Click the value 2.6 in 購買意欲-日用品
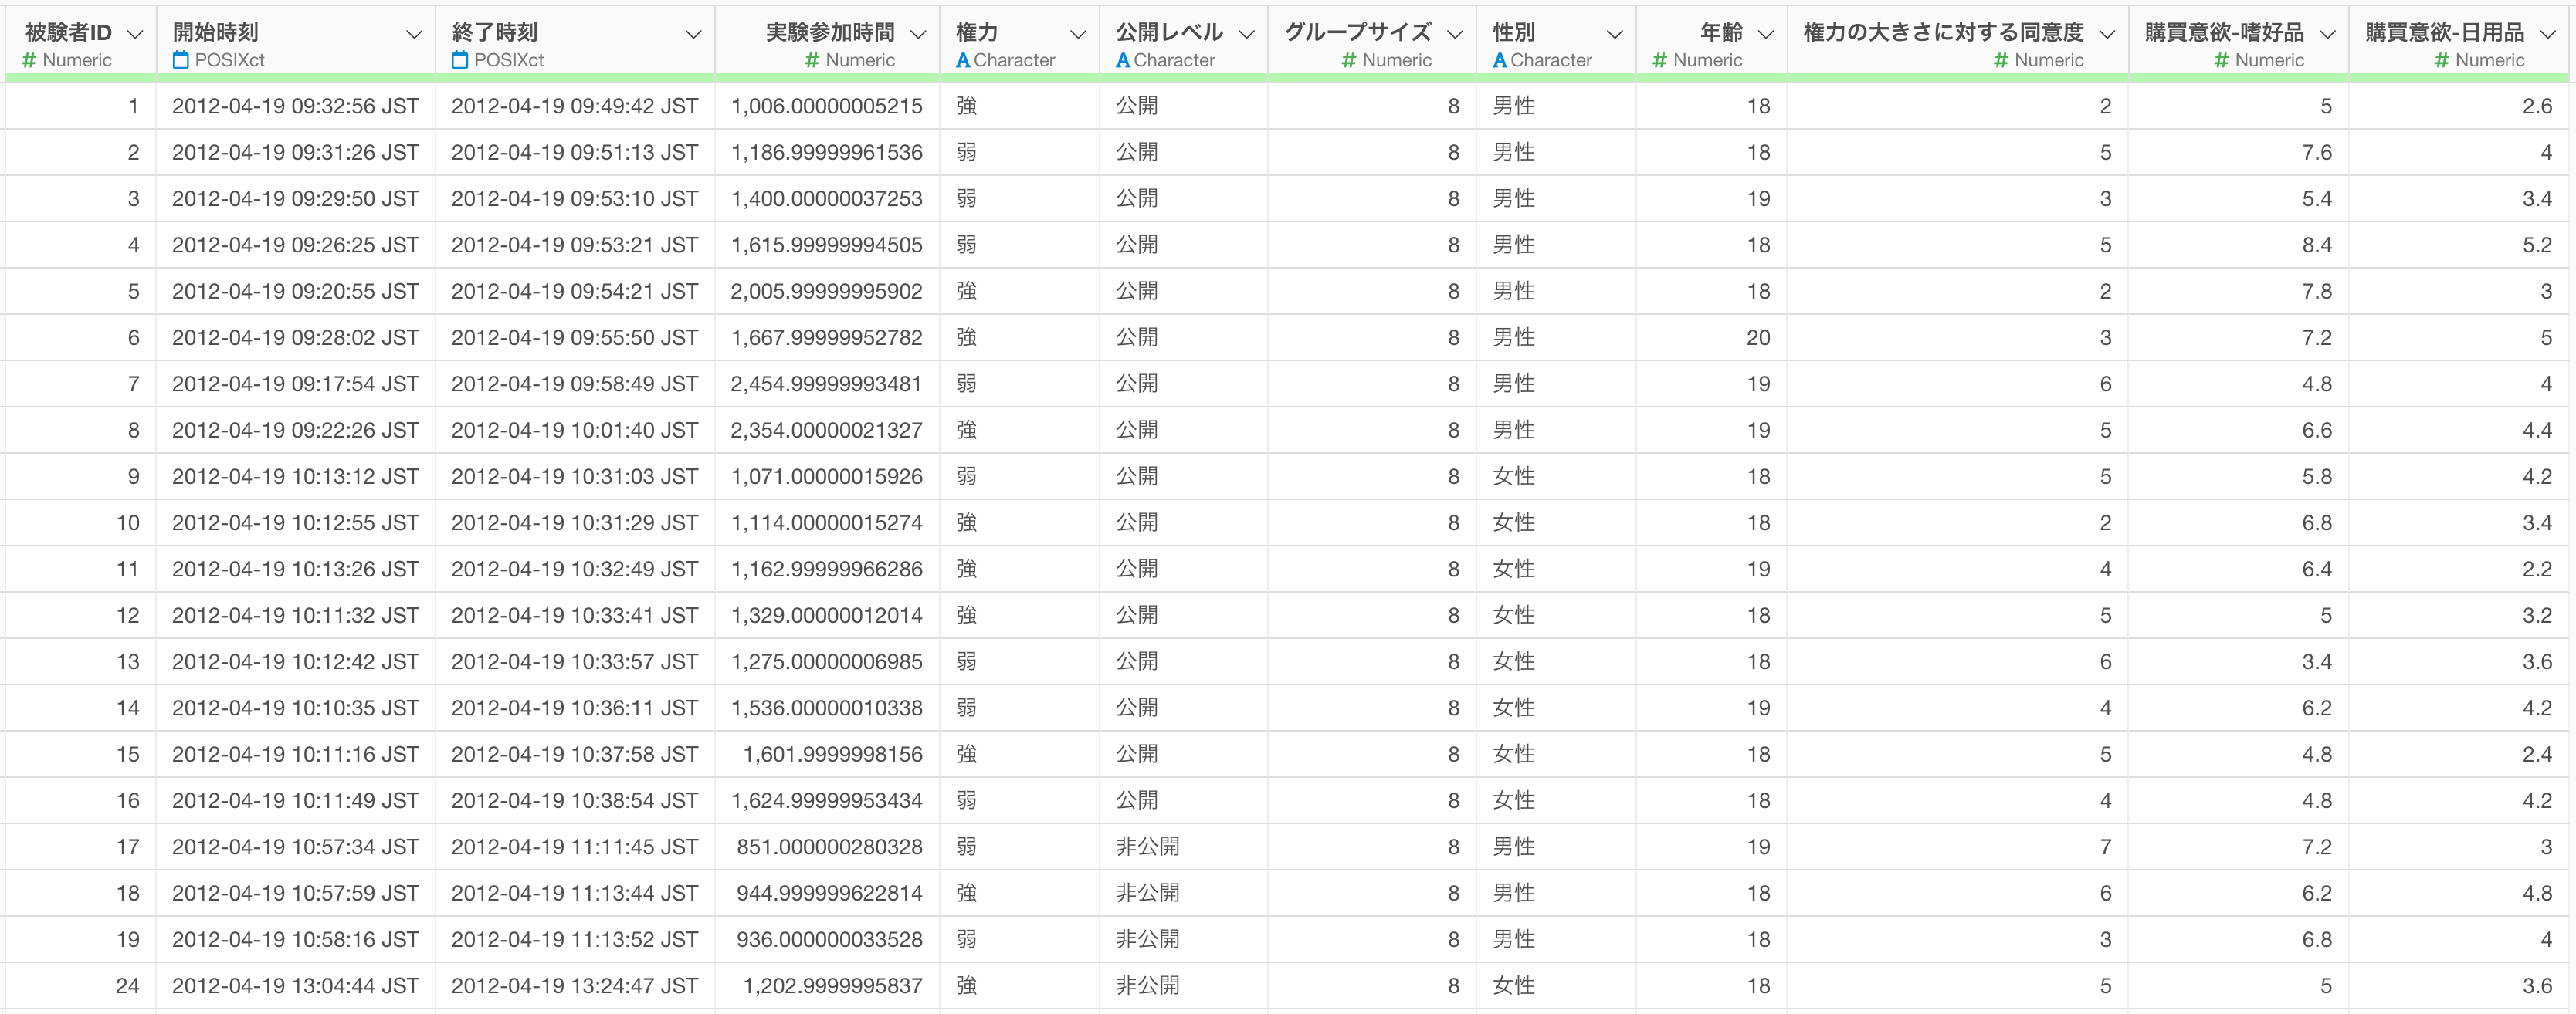Viewport: 2576px width, 1014px height. coord(2537,106)
